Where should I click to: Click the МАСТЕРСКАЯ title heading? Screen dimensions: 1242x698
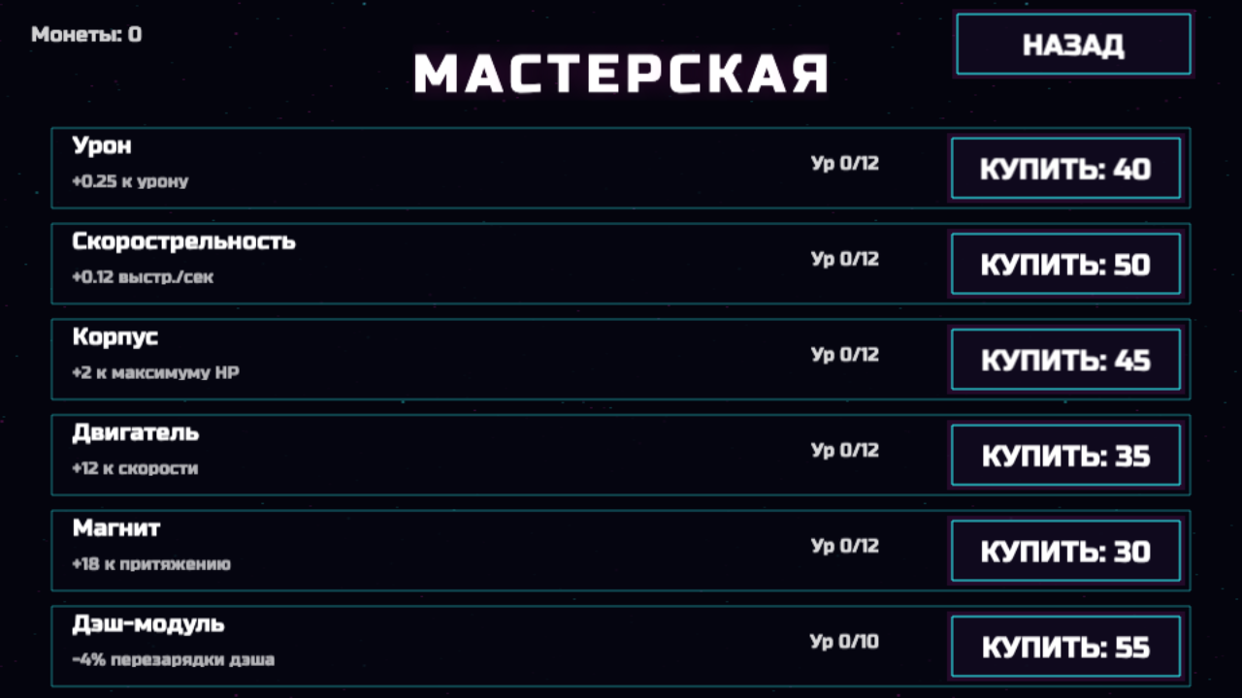click(x=621, y=70)
